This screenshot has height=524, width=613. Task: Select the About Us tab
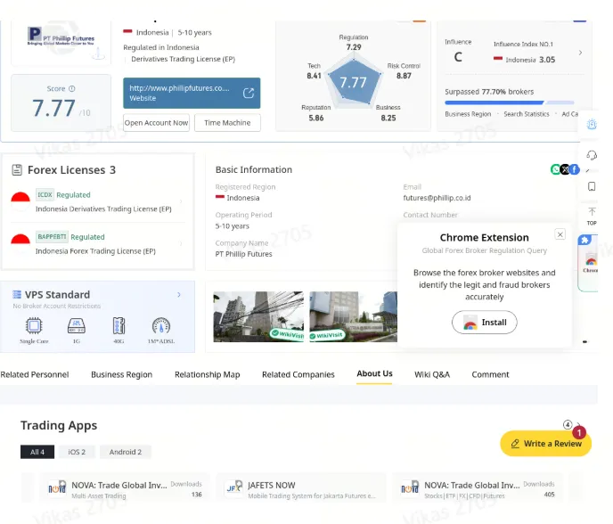374,373
